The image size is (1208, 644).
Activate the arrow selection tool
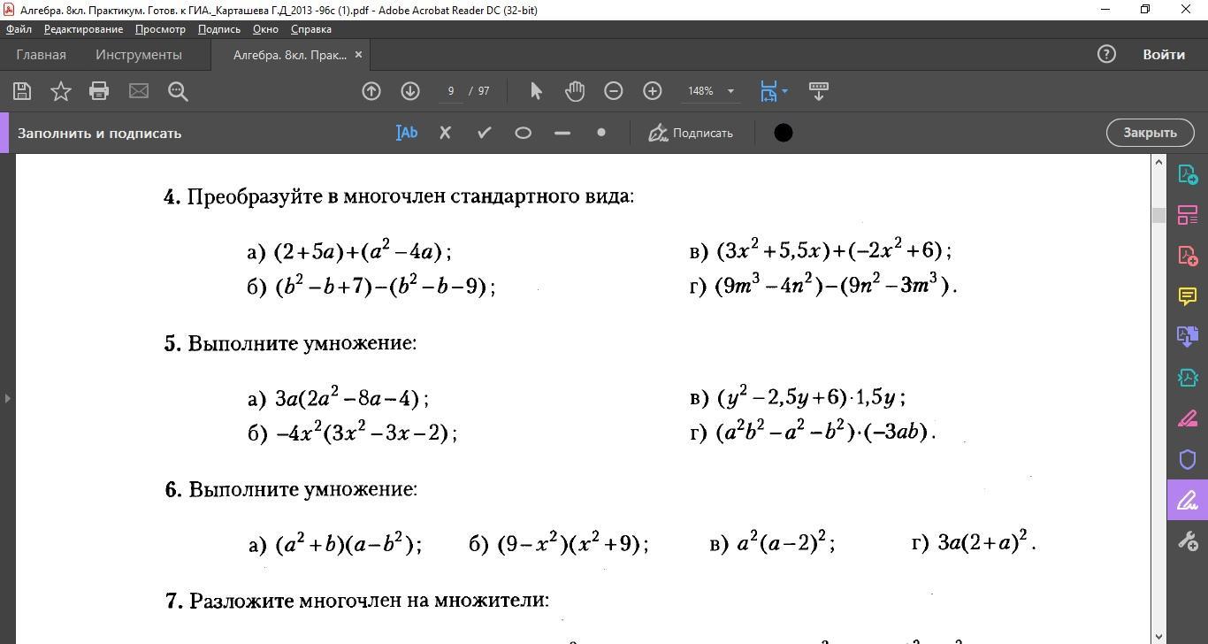[536, 91]
